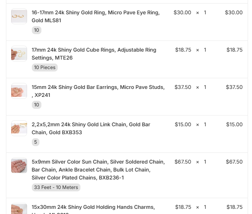252x214 pixels.
Task: Open the Silver Color Sun Chain thumbnail
Action: point(19,166)
